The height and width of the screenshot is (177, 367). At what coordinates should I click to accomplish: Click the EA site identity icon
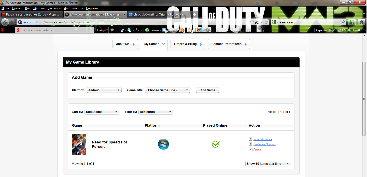20,22
